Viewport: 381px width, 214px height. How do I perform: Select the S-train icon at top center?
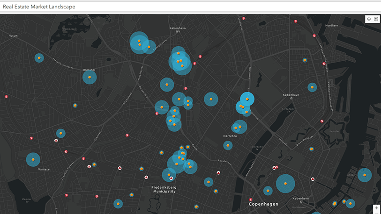point(243,18)
